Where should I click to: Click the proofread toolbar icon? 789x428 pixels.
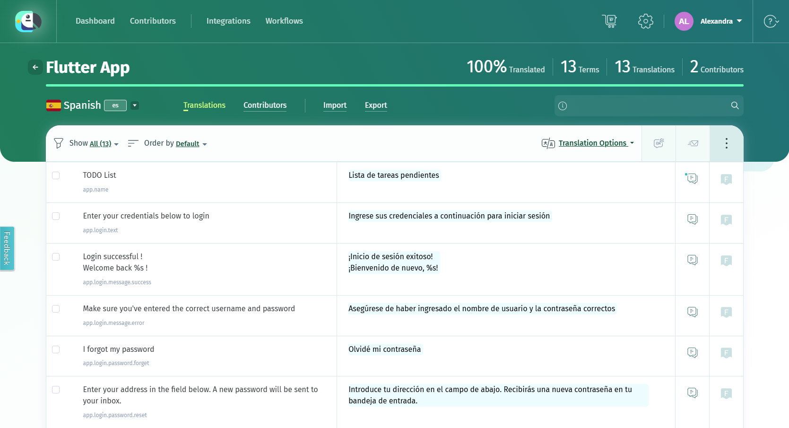point(659,143)
